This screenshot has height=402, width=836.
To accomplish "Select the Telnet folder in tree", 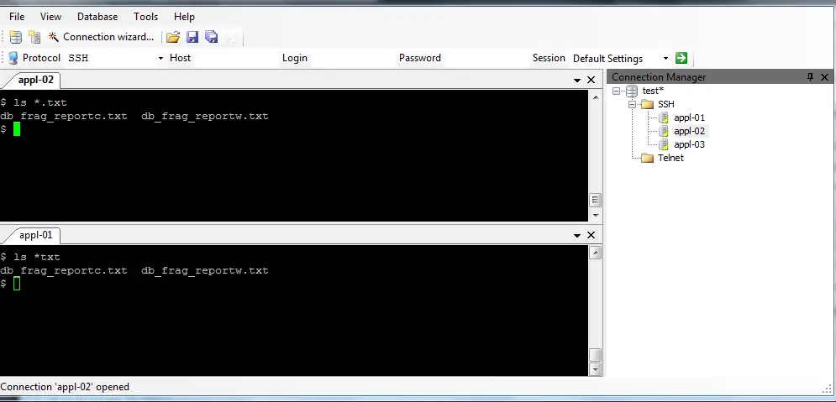I will (x=670, y=158).
